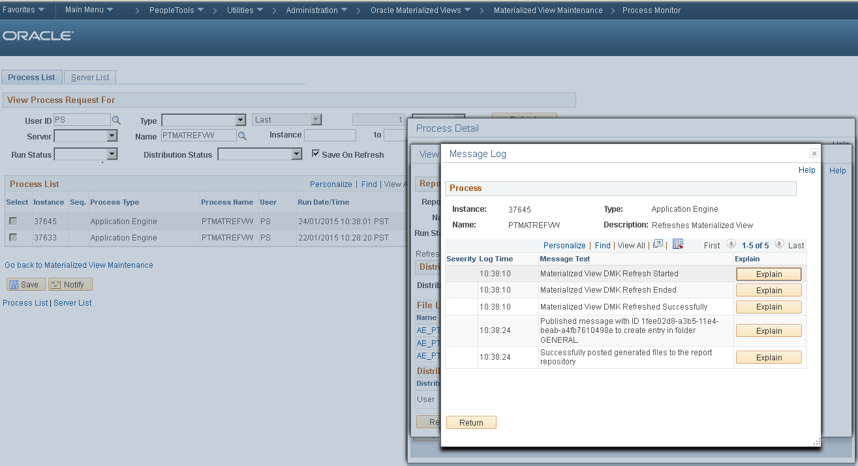
Task: Toggle Save On Refresh checkbox
Action: [316, 154]
